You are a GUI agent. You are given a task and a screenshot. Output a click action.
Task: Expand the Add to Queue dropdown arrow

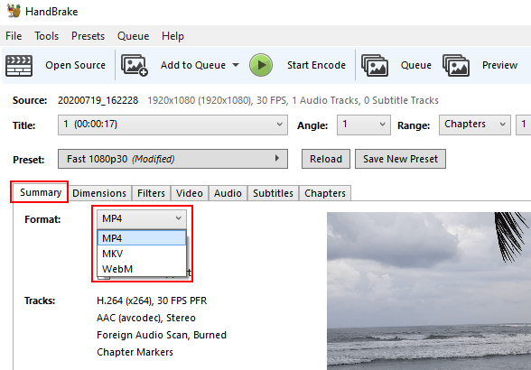point(236,65)
